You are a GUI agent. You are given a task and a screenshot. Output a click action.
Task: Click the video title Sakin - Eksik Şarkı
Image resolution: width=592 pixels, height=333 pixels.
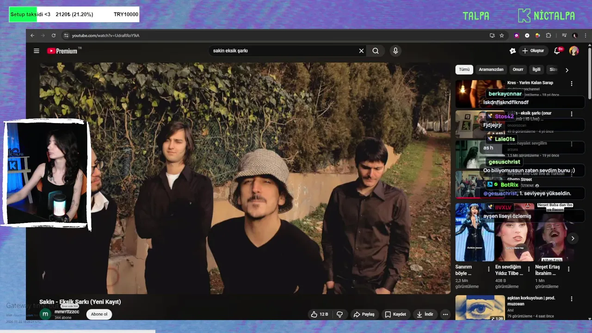coord(80,302)
